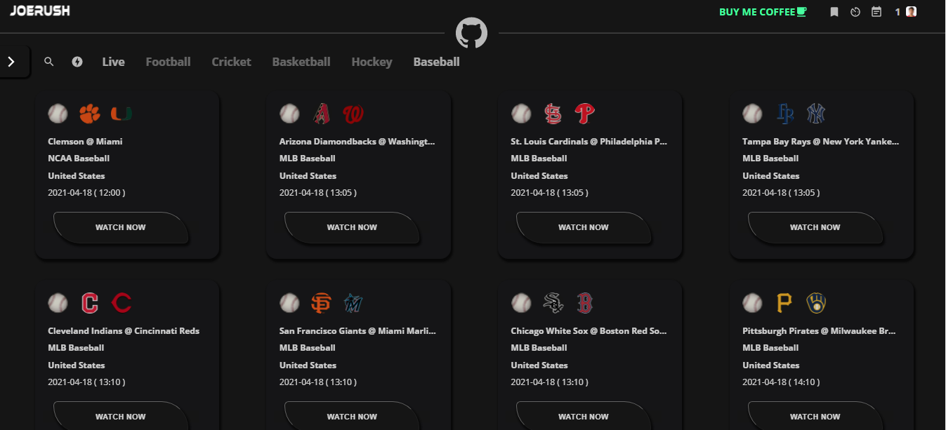Watch Now for Tampa Bay Rays game
The height and width of the screenshot is (430, 946).
click(x=815, y=227)
